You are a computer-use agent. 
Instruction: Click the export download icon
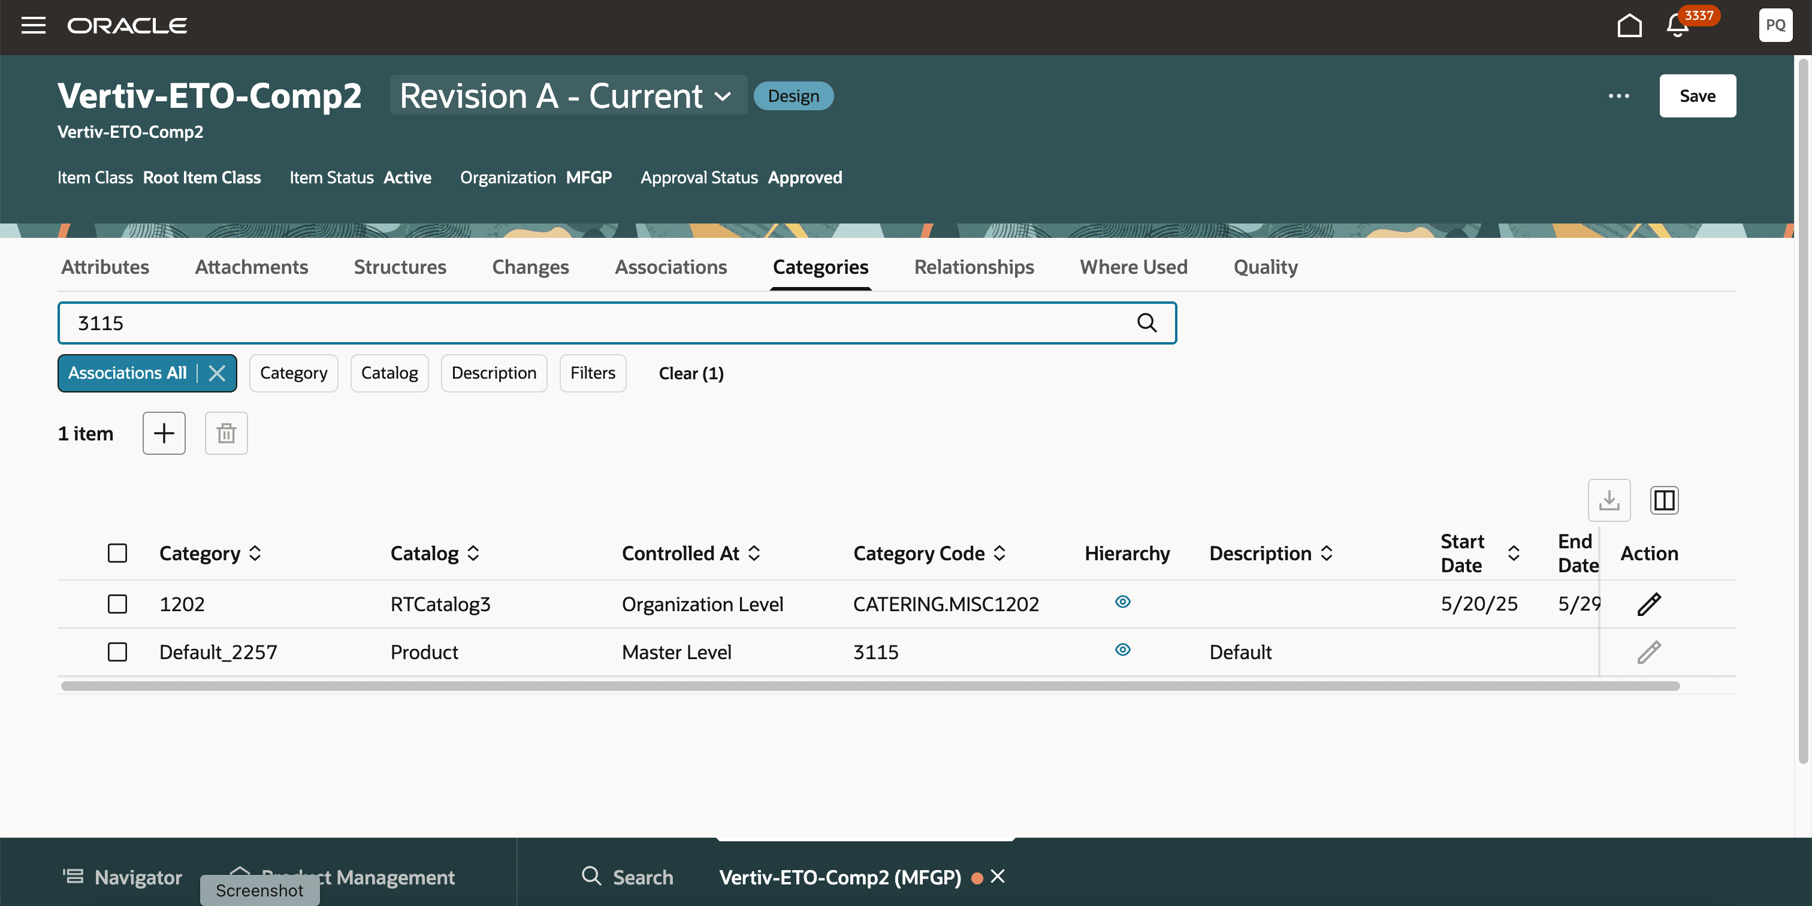click(x=1609, y=500)
